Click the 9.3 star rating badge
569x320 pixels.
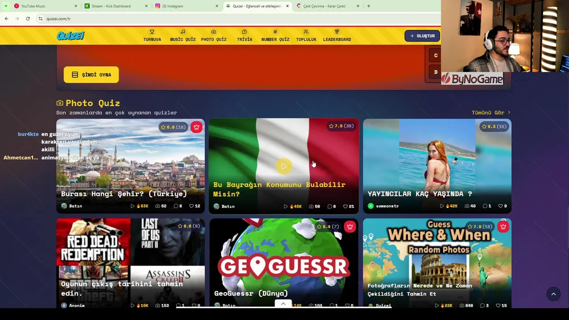(x=495, y=127)
